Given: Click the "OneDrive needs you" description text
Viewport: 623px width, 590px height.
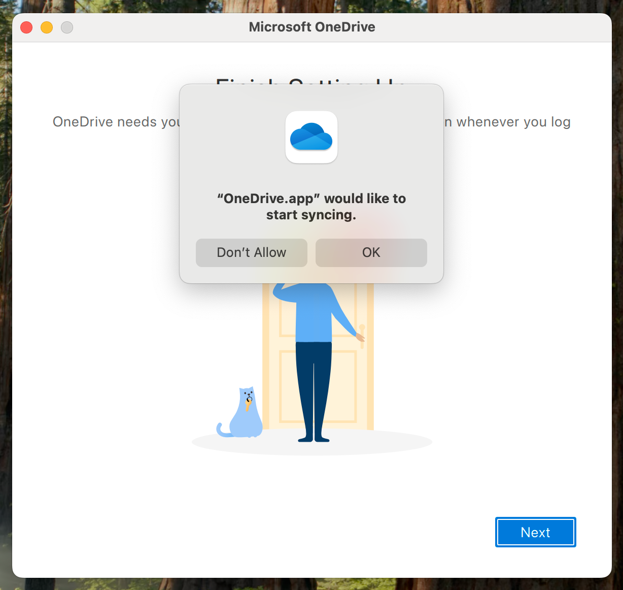Looking at the screenshot, I should pyautogui.click(x=116, y=122).
